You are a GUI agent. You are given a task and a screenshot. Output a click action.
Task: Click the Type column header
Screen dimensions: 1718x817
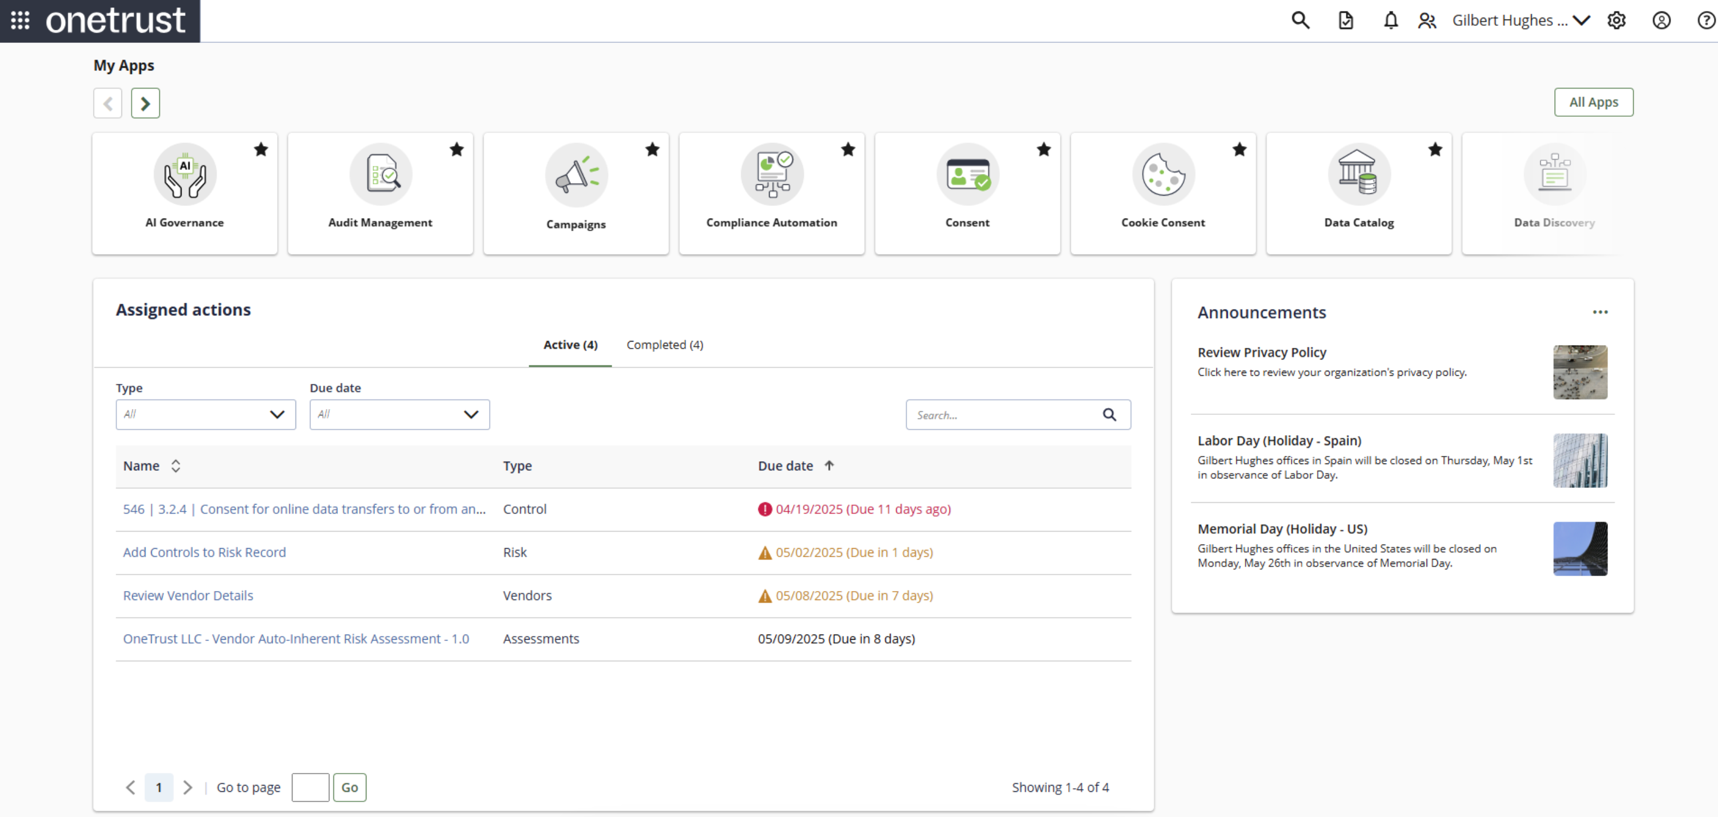click(x=517, y=466)
